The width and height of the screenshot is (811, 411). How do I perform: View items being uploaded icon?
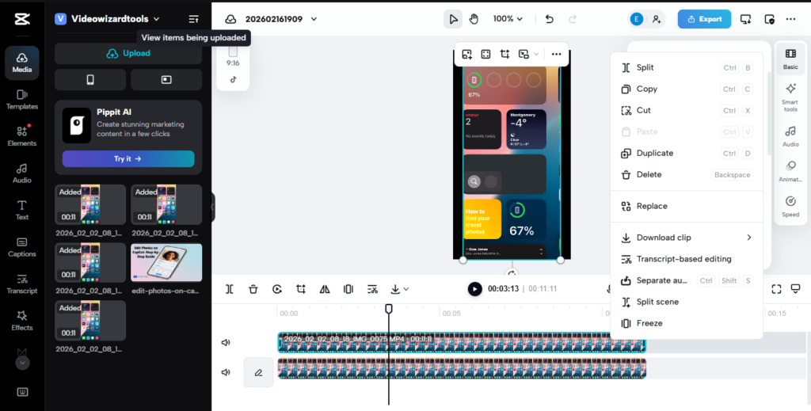193,19
